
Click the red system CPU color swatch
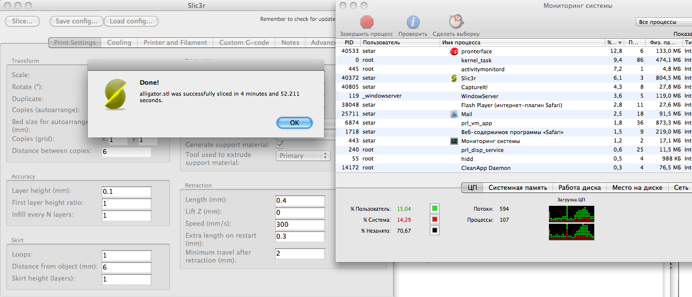(x=434, y=219)
